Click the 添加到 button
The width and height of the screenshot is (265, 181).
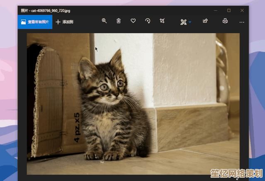(68, 22)
